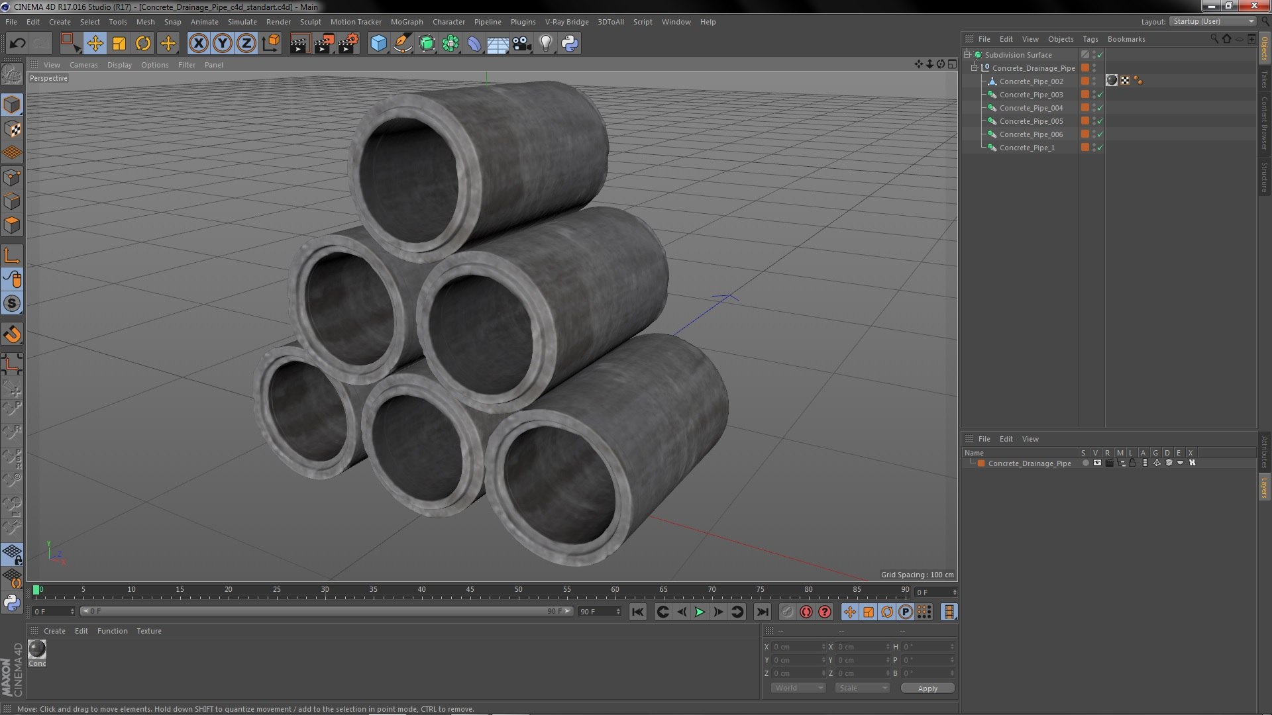Add a Subdivision Surface generator
This screenshot has width=1272, height=715.
tap(427, 44)
